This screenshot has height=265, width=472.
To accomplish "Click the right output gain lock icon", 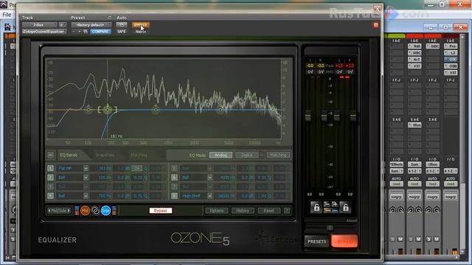I will click(x=345, y=208).
